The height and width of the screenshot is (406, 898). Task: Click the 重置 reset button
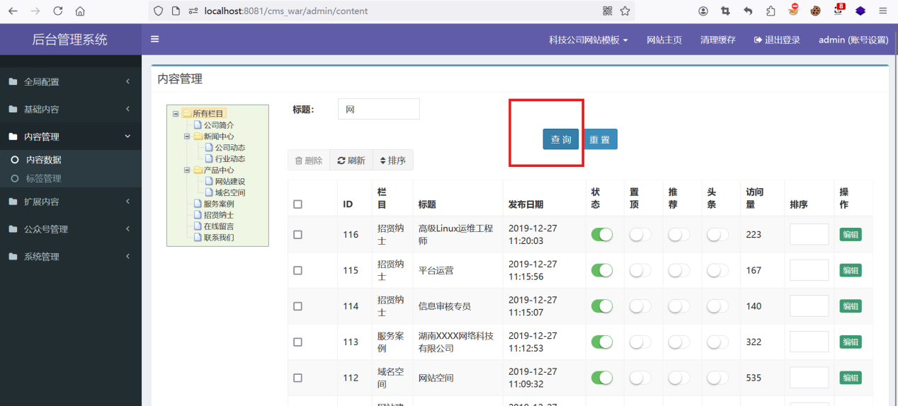pos(600,139)
